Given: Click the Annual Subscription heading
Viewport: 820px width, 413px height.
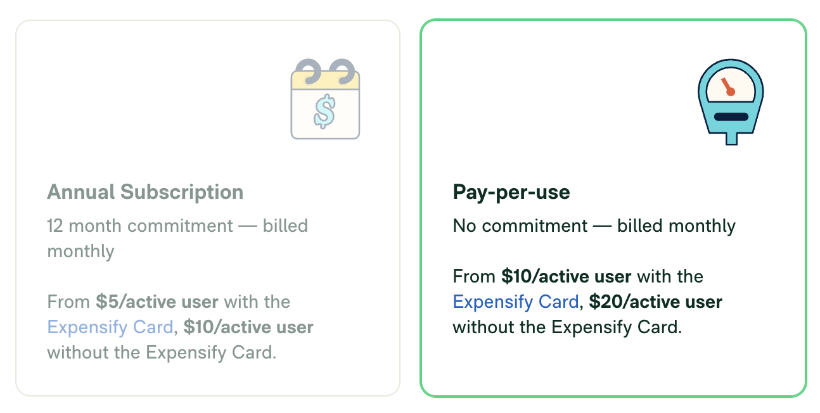Looking at the screenshot, I should (x=145, y=192).
